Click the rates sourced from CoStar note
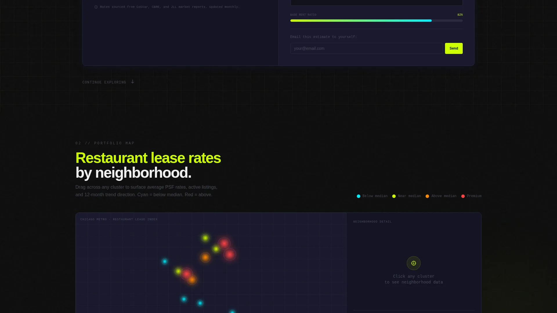557x313 pixels. (x=170, y=7)
